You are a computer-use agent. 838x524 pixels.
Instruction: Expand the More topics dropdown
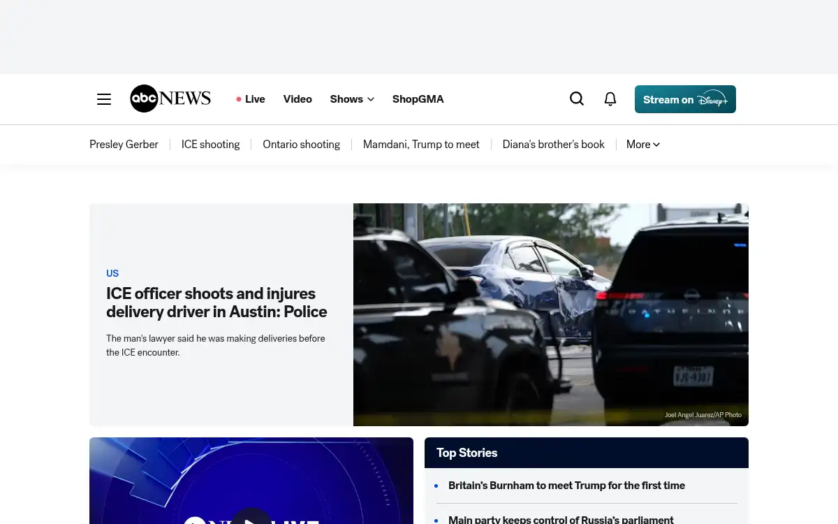point(643,145)
